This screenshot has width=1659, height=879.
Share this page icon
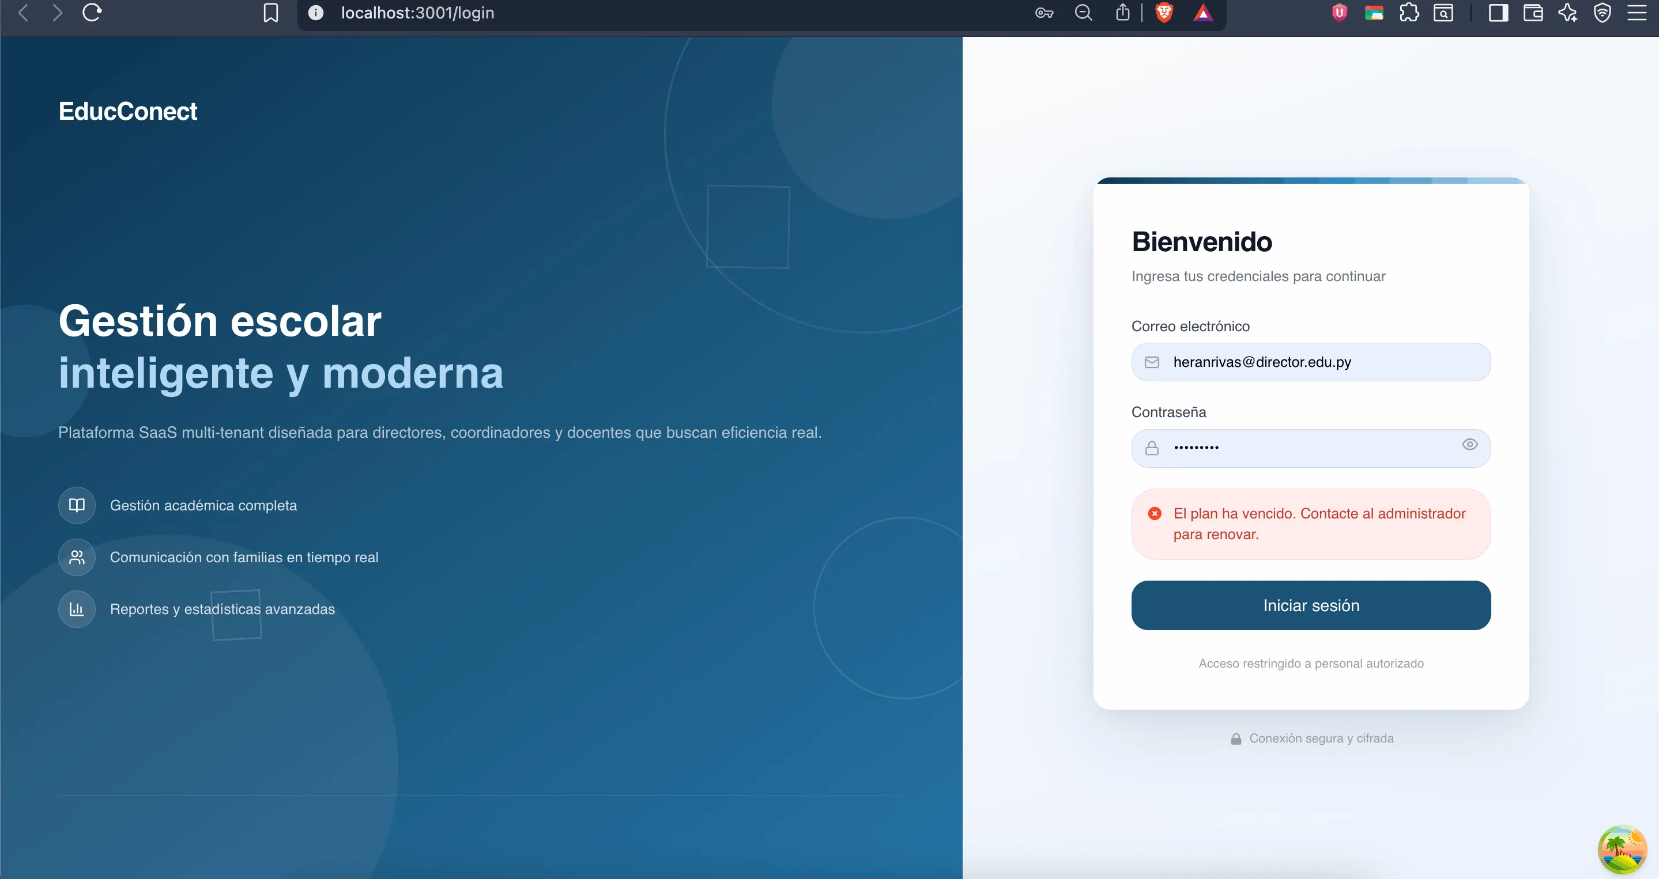[x=1122, y=13]
